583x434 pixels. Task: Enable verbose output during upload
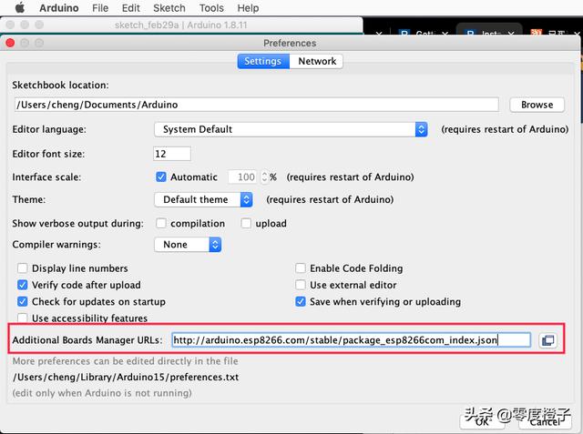click(x=246, y=223)
